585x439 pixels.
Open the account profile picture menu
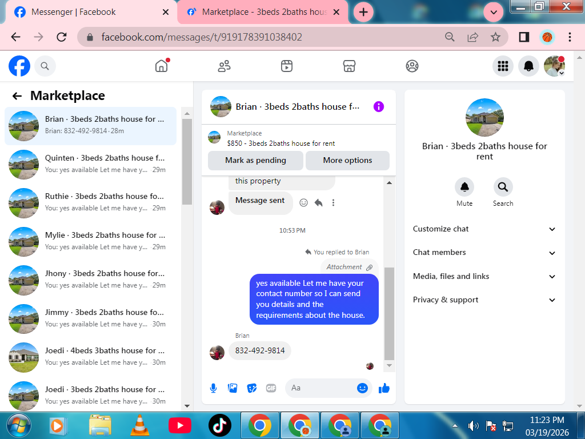[x=554, y=66]
